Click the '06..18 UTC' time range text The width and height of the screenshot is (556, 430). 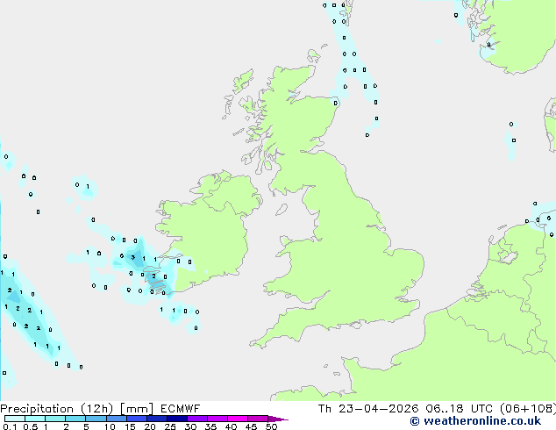[x=460, y=409]
